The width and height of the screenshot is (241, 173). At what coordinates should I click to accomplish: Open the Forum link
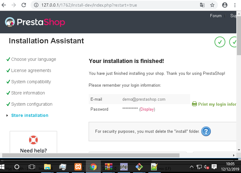[216, 16]
